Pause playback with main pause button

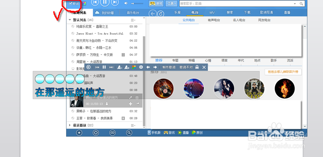105,3
